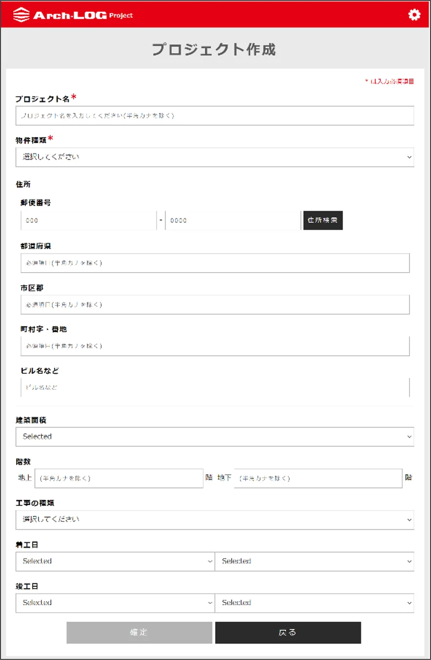431x660 pixels.
Task: Open the 工事の種類 dropdown
Action: (215, 520)
